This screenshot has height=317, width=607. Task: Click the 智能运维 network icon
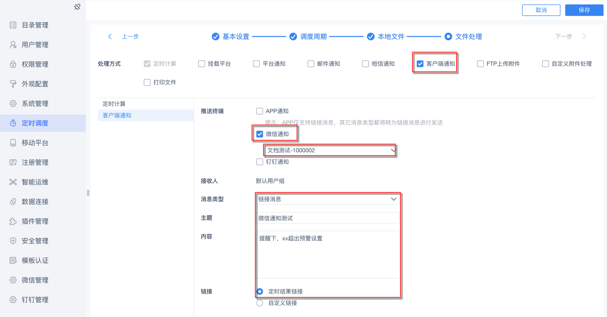13,182
